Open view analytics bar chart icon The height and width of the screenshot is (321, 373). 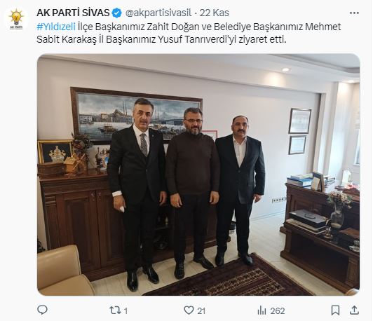(x=262, y=310)
